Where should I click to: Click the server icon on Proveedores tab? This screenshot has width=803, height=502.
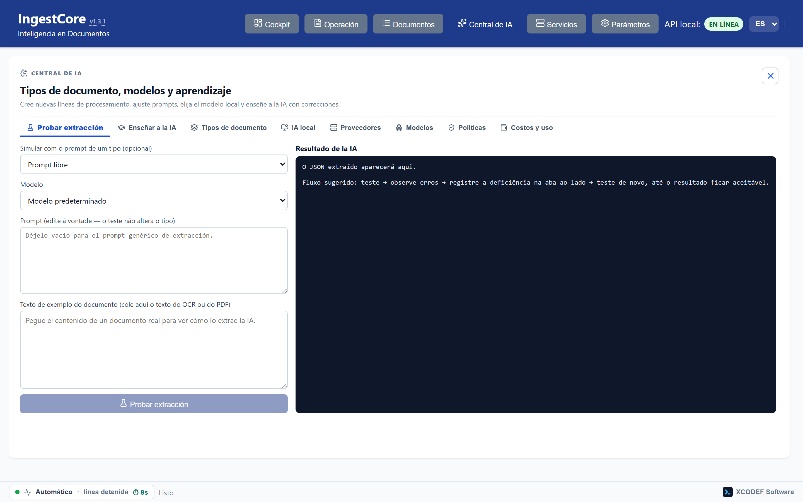click(333, 127)
